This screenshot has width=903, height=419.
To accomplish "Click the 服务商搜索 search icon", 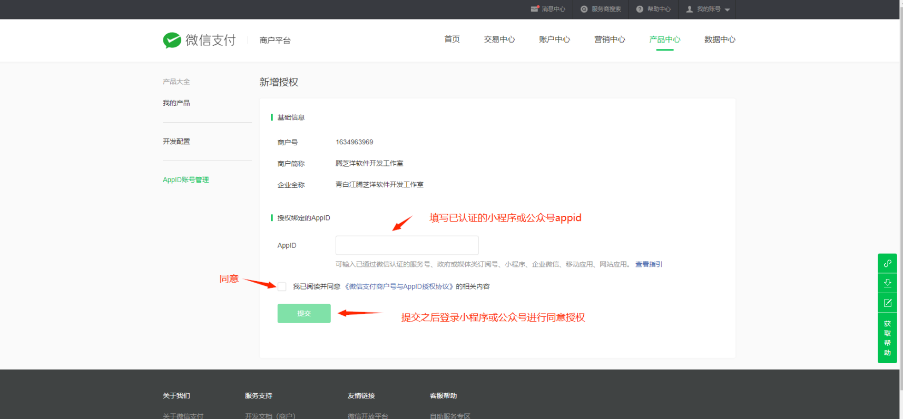I will pos(584,9).
